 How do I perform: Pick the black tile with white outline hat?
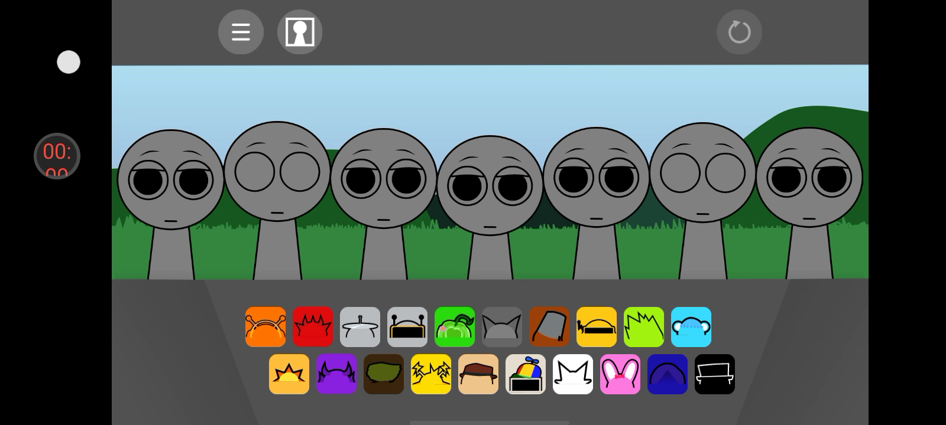coord(715,374)
